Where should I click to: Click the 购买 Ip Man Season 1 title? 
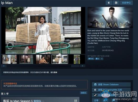[x=18, y=101]
